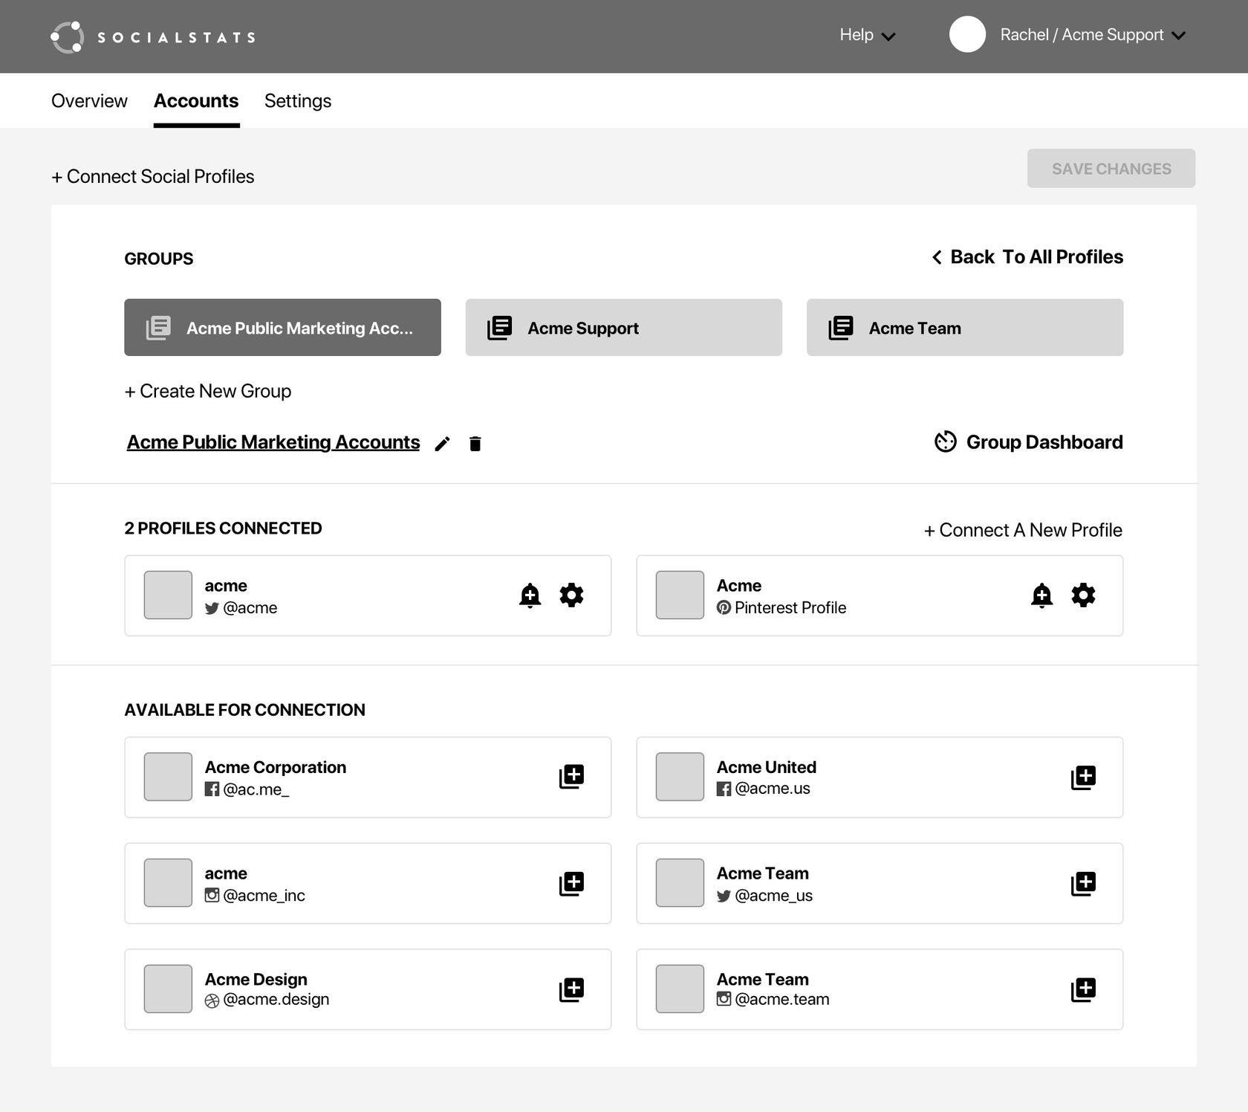The image size is (1248, 1112).
Task: Go back to all profiles
Action: [x=1027, y=257]
